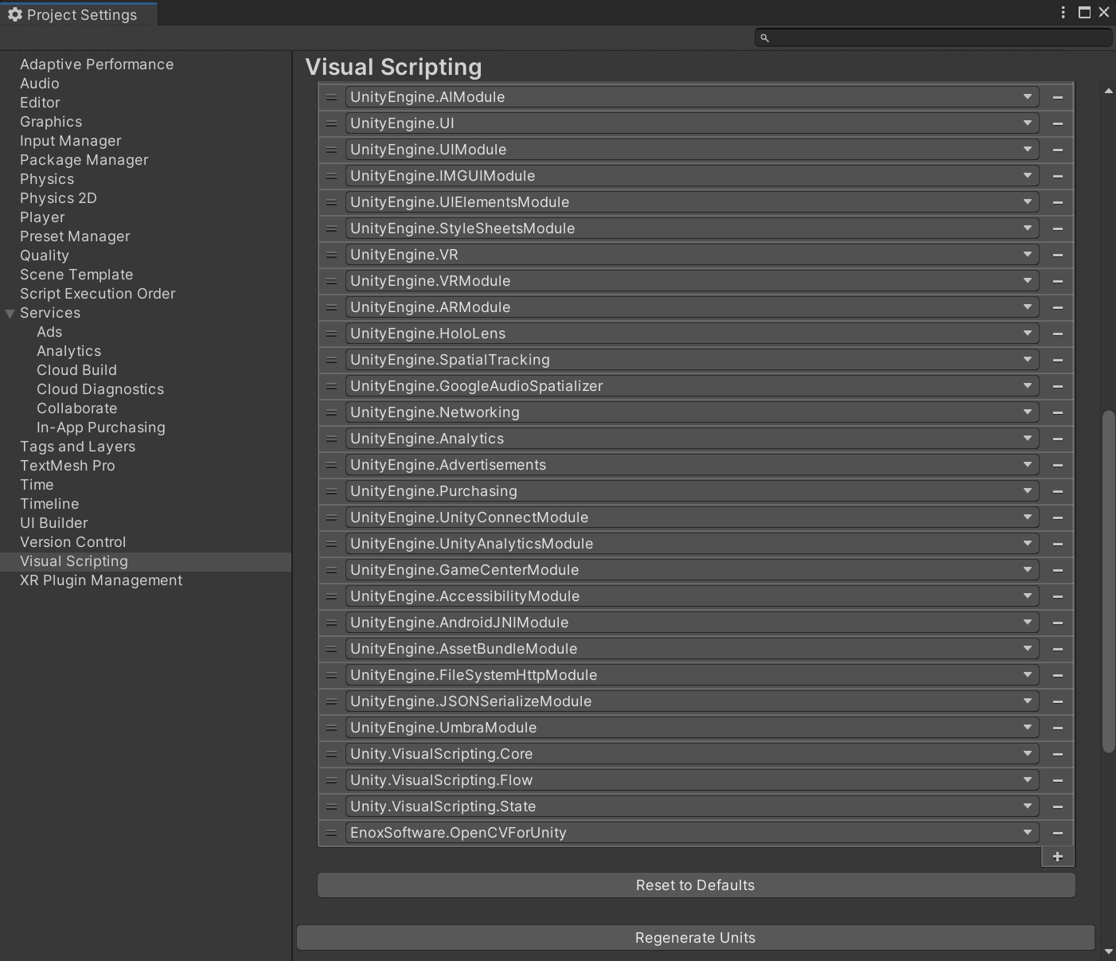Select the reorder handle for UnityEngine.SpatialTracking

[x=331, y=360]
